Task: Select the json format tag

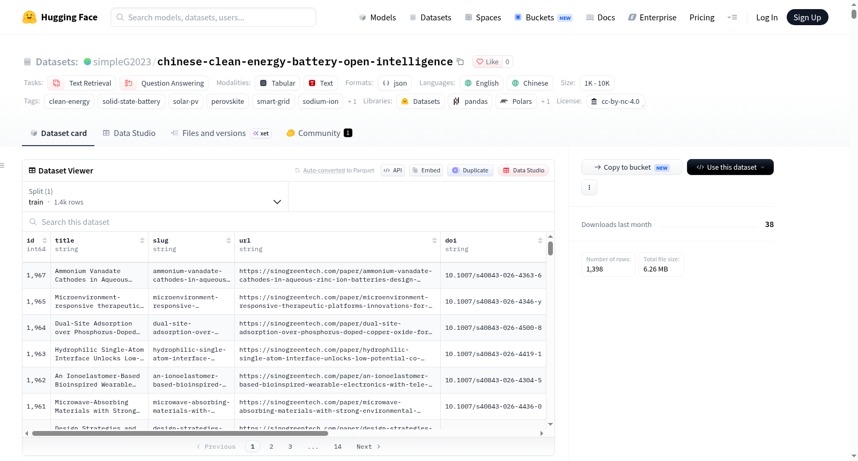Action: 395,83
